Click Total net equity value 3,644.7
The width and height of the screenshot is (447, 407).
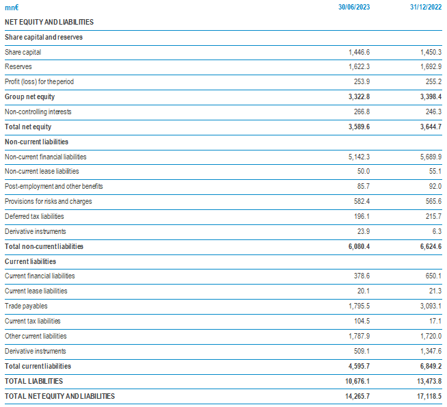pyautogui.click(x=431, y=127)
